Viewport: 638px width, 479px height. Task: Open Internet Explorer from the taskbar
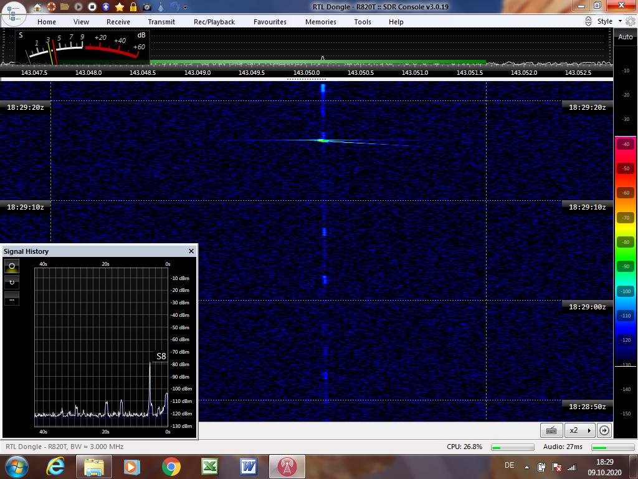pos(55,467)
